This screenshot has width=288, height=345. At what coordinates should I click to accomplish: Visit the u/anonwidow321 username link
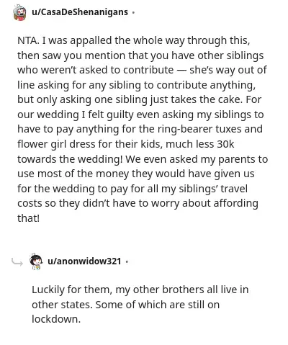click(x=84, y=261)
